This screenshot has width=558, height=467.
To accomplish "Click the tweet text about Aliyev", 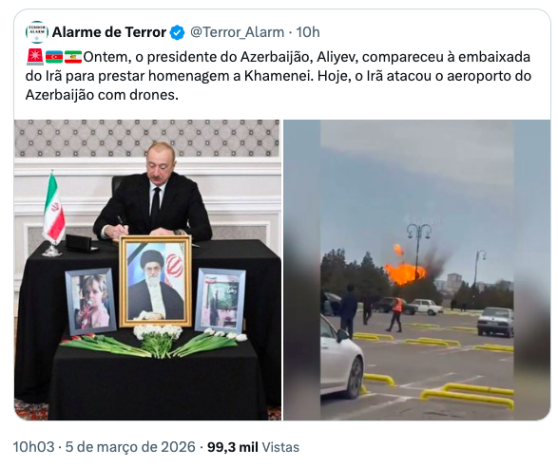I will [x=279, y=76].
